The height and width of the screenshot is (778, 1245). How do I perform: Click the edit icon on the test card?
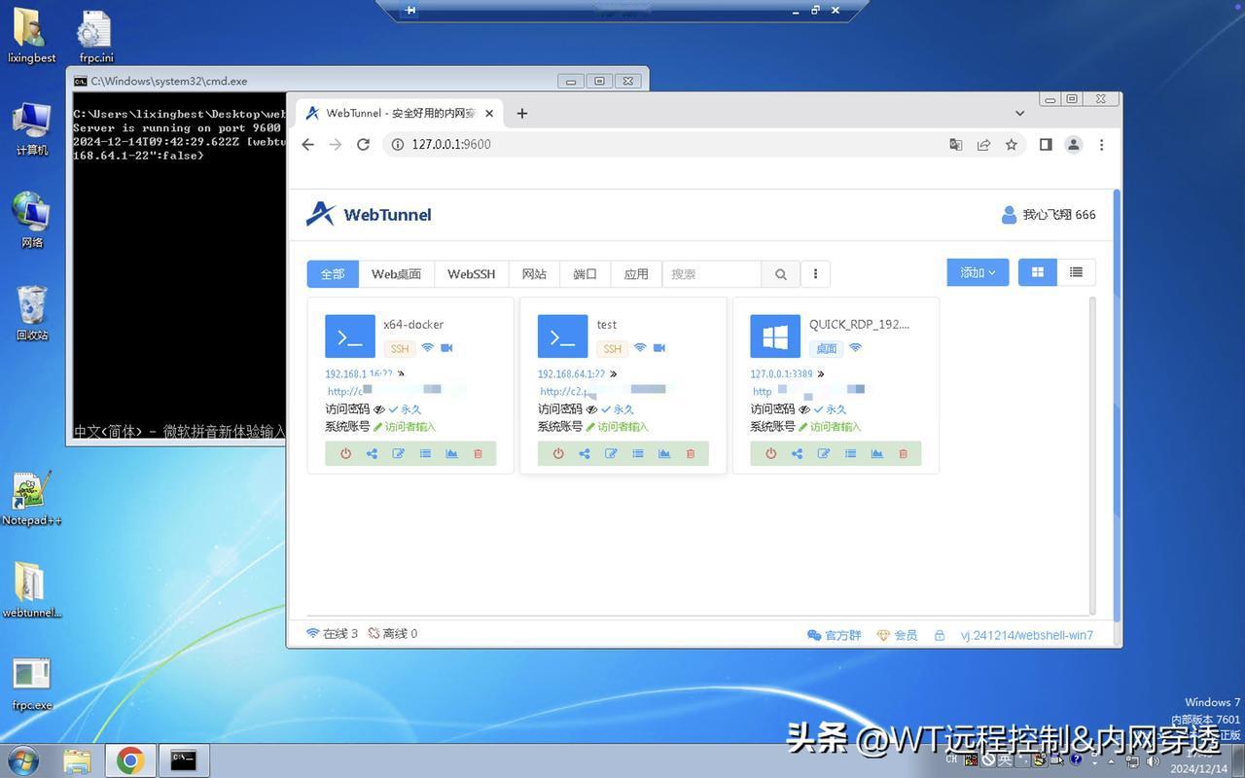[x=611, y=453]
